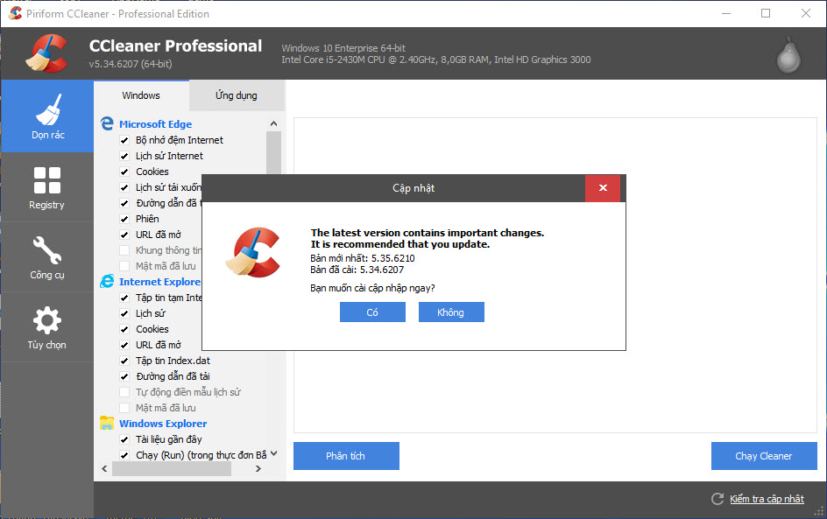Click the Chạy Cleaner button
Viewport: 827px width, 519px height.
[x=764, y=456]
